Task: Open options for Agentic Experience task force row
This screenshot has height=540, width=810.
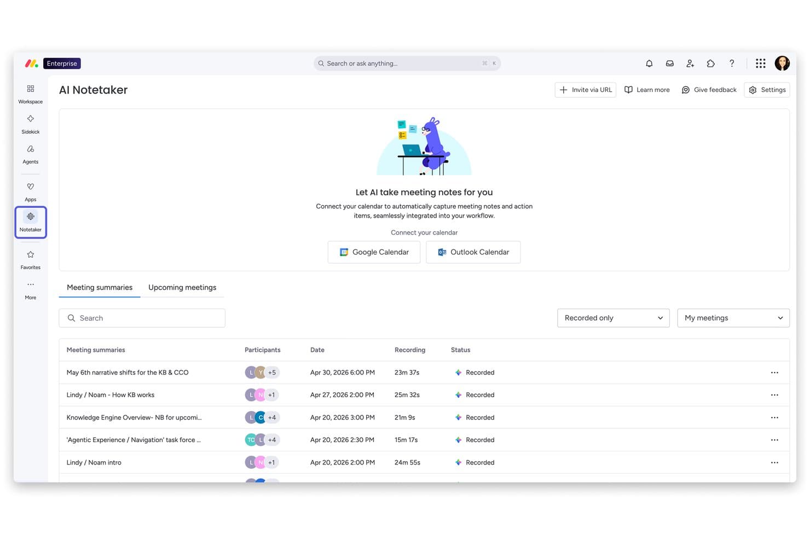Action: point(774,440)
